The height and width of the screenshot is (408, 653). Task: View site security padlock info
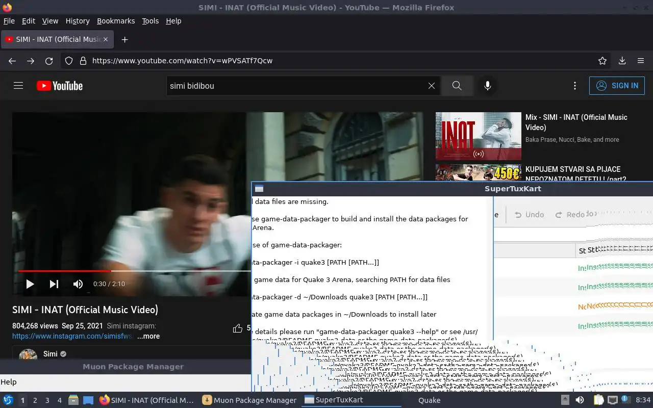point(83,61)
